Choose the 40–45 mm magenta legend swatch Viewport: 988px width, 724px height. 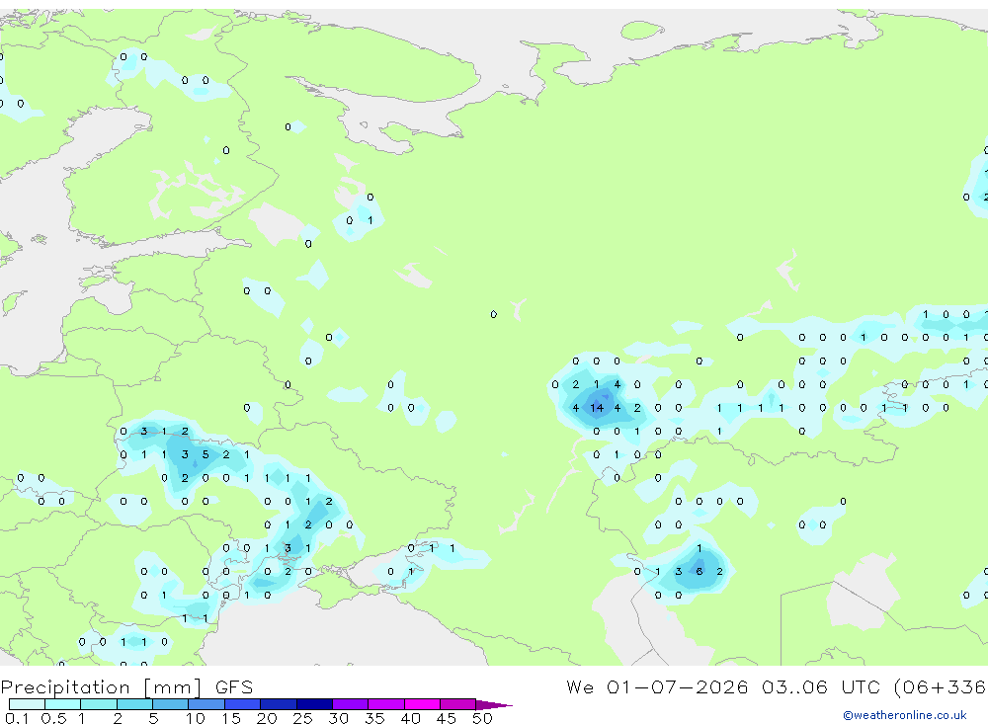(x=422, y=704)
